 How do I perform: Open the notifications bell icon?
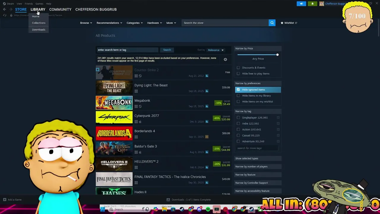point(312,4)
